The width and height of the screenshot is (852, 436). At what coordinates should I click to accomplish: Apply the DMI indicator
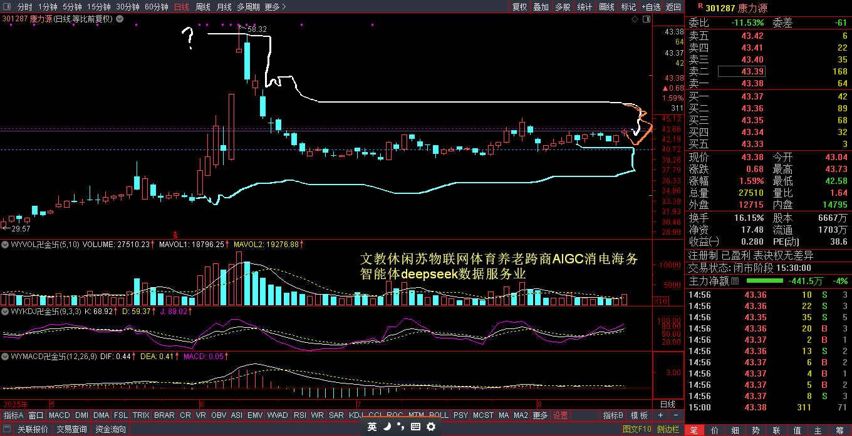click(82, 415)
